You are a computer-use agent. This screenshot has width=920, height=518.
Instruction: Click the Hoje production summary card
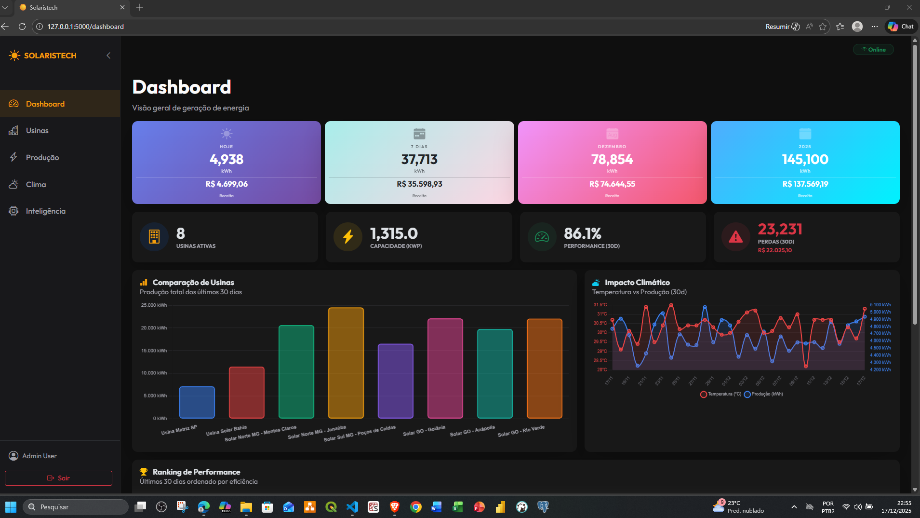[226, 163]
